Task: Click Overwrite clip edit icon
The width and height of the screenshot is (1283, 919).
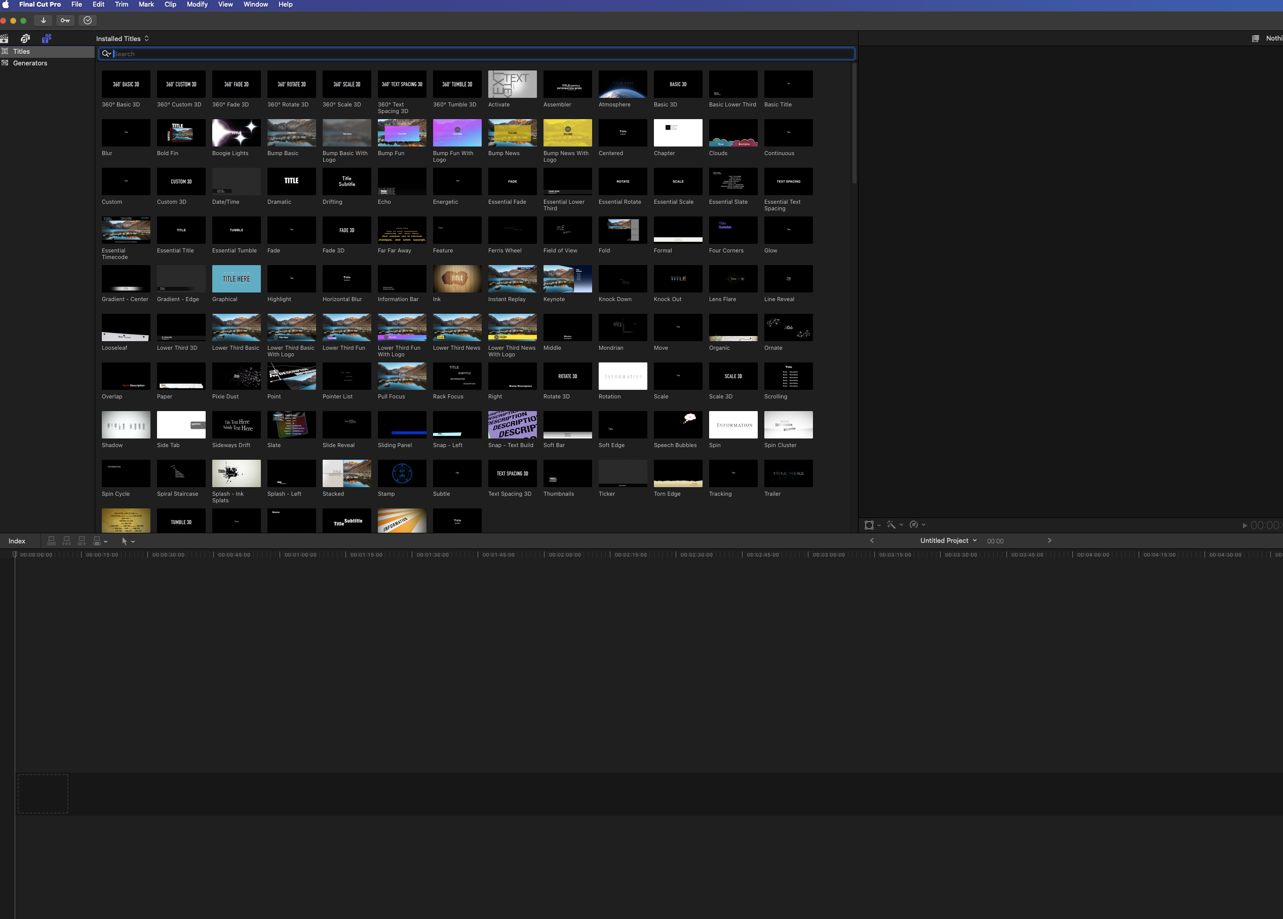Action: coord(97,541)
